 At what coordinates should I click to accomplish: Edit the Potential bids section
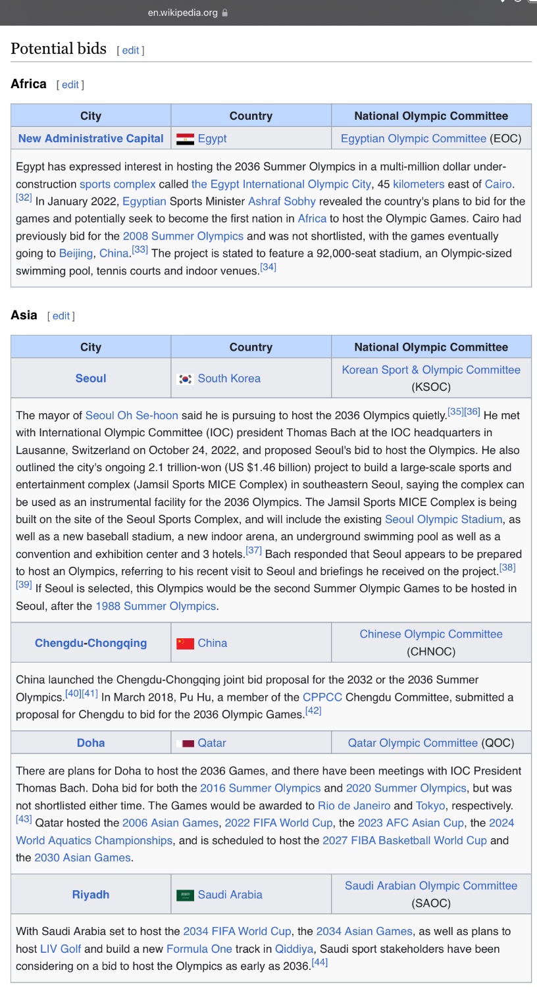[x=130, y=50]
